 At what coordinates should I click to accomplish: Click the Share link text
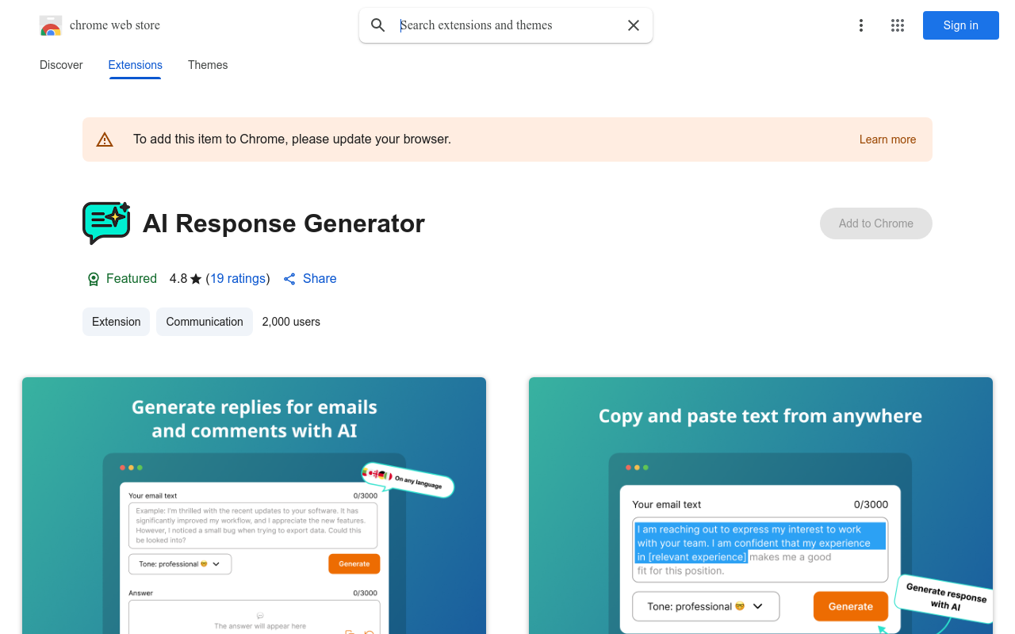(320, 279)
